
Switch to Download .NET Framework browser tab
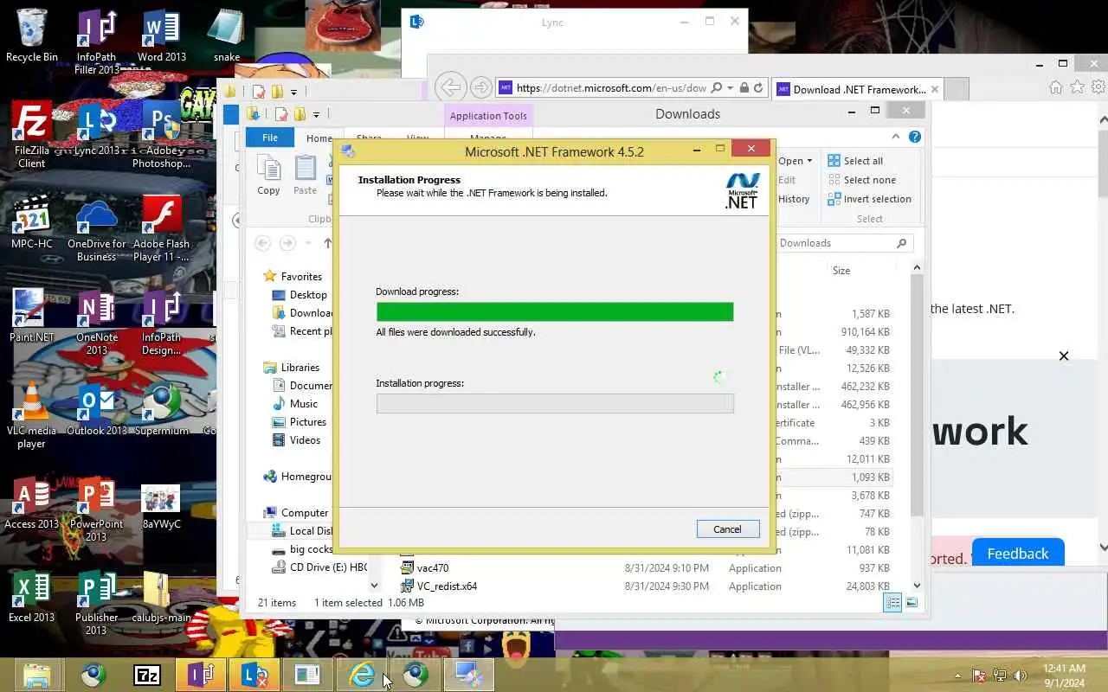859,89
